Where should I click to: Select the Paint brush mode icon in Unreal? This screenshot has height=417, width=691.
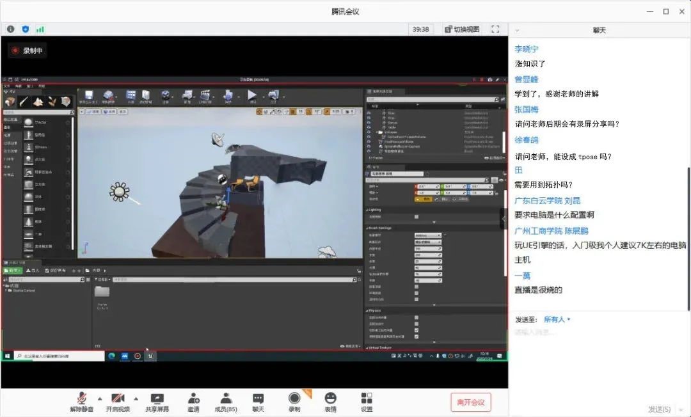click(x=24, y=102)
